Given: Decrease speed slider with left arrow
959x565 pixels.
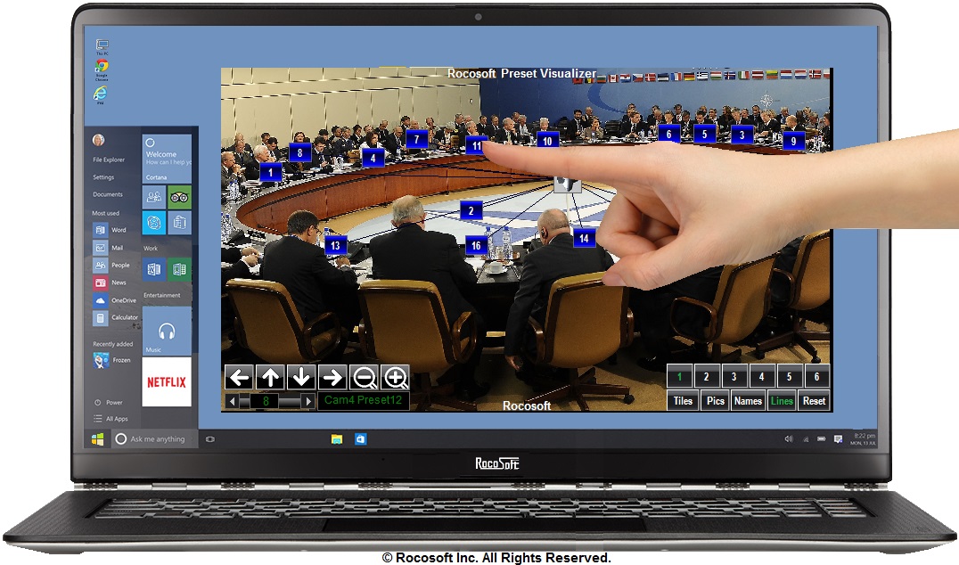Looking at the screenshot, I should tap(232, 401).
